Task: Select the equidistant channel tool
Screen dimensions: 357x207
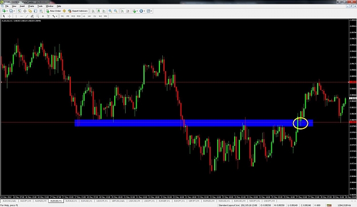Action: [x=32, y=16]
